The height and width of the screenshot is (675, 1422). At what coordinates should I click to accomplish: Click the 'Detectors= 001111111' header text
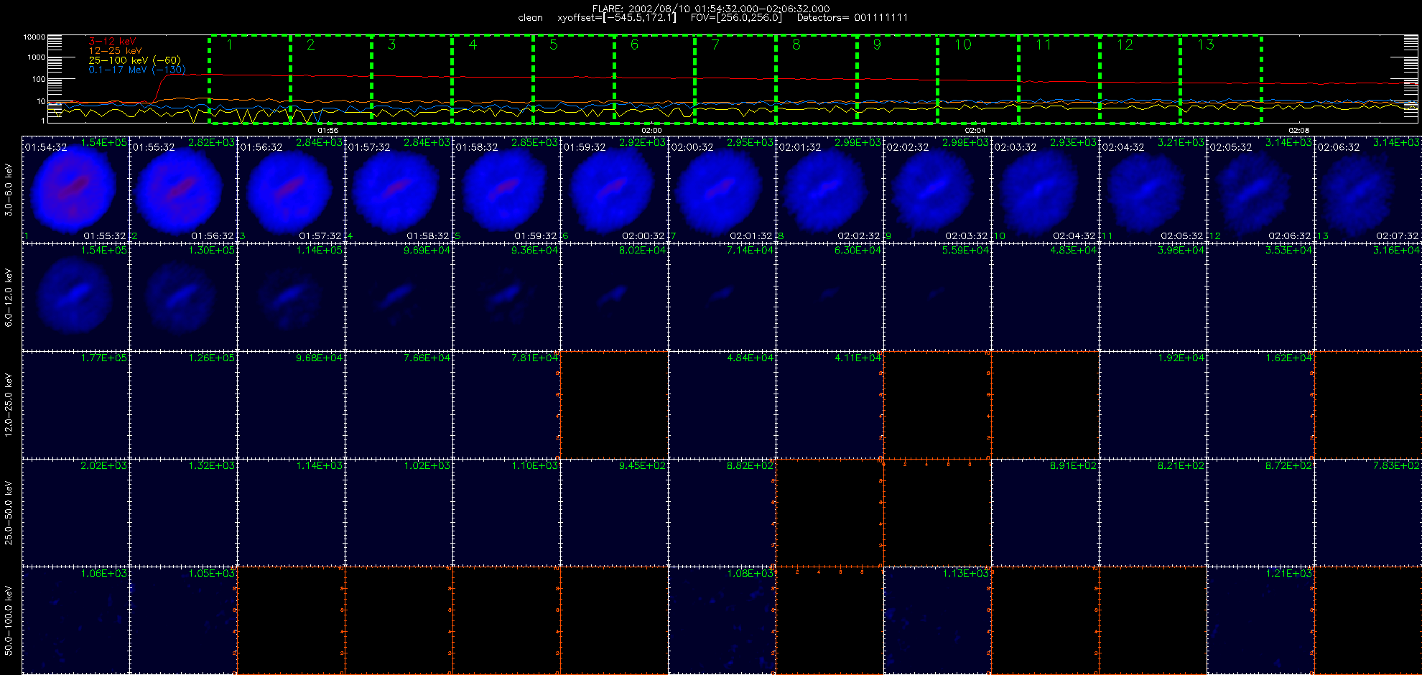(852, 18)
